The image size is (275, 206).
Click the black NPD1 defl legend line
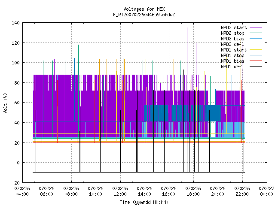point(256,67)
